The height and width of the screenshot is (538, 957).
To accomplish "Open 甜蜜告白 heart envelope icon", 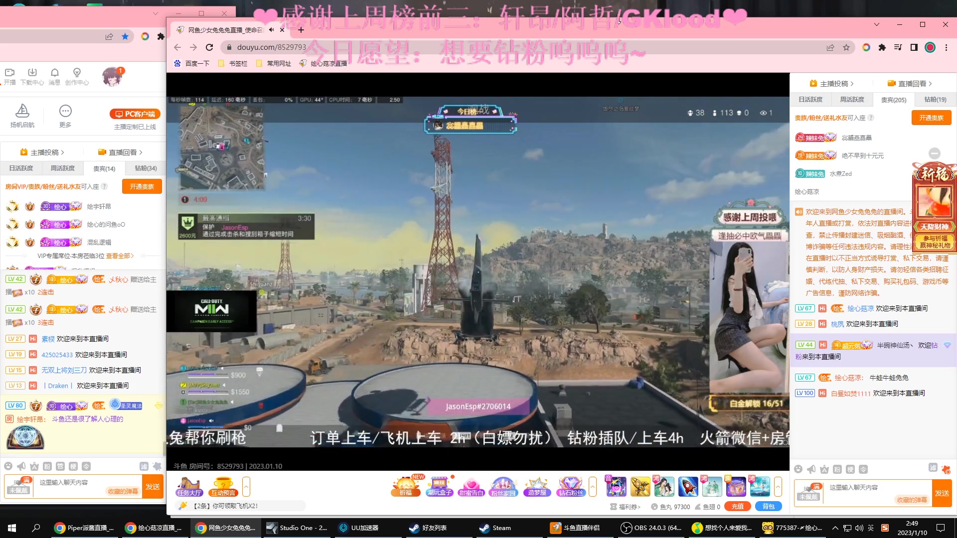I will [471, 487].
